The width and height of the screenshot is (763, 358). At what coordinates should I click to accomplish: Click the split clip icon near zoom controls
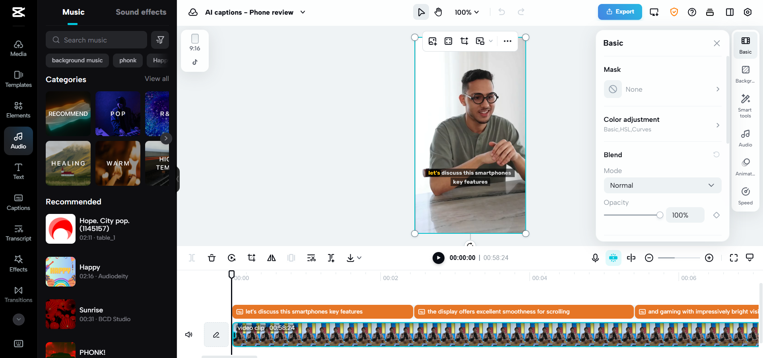[631, 258]
